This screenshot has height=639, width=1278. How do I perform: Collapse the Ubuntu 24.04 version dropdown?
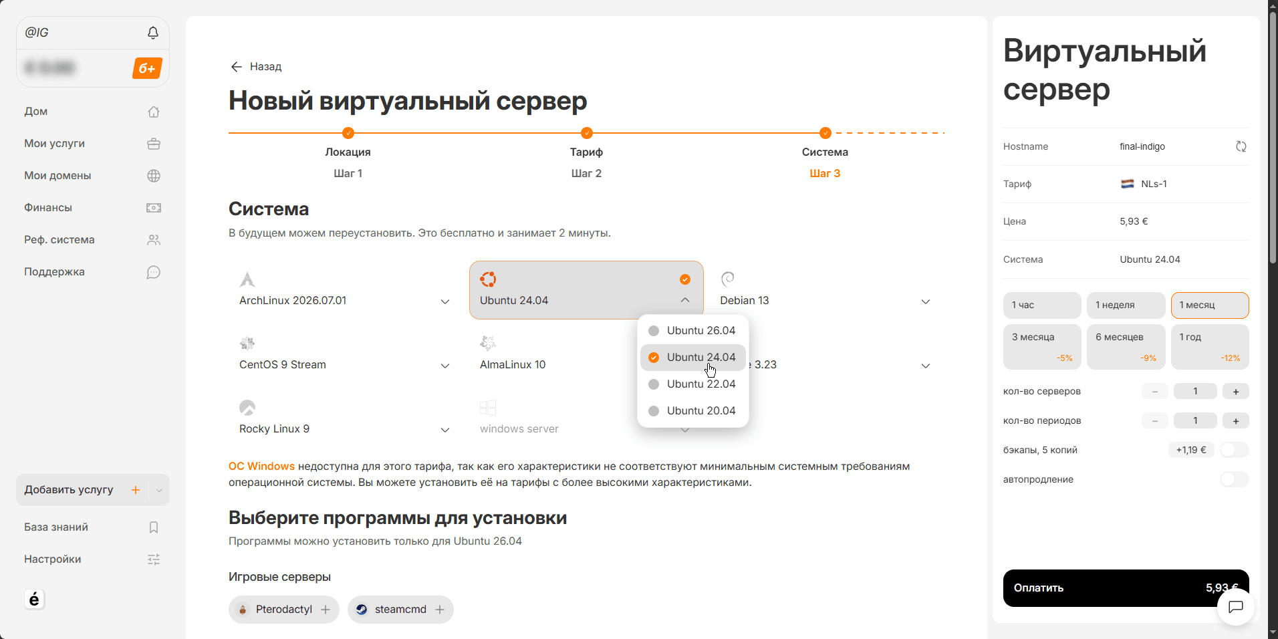coord(685,301)
